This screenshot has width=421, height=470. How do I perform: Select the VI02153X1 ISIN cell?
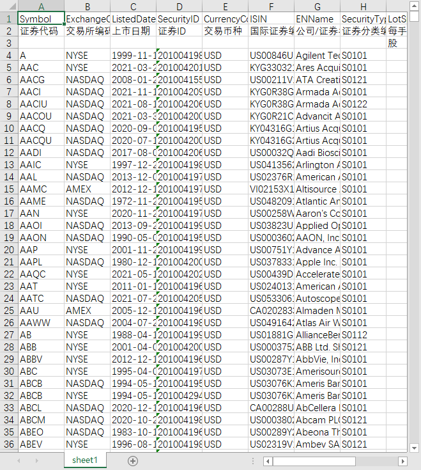tap(272, 189)
